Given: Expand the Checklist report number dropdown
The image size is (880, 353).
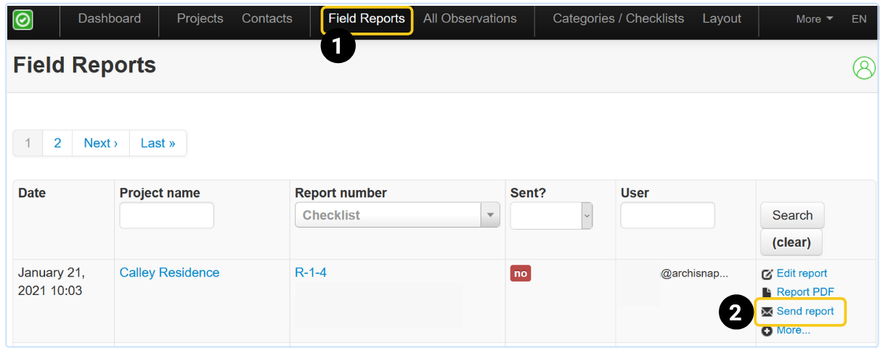Looking at the screenshot, I should pyautogui.click(x=491, y=215).
